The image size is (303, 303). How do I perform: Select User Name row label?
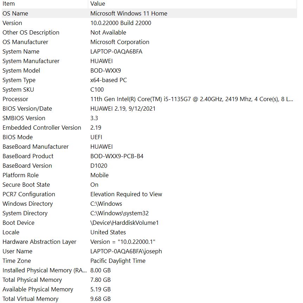tap(17, 251)
